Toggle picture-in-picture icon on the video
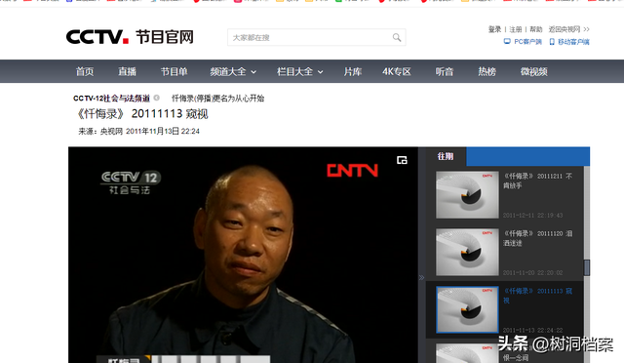Image resolution: width=624 pixels, height=363 pixels. [402, 160]
